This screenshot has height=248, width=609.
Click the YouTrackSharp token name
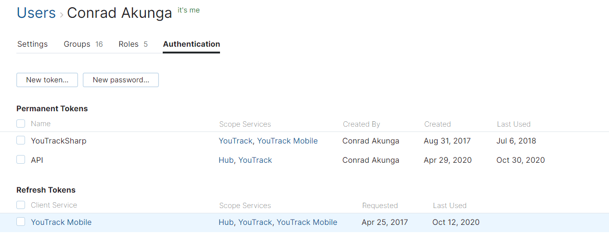[x=58, y=141]
